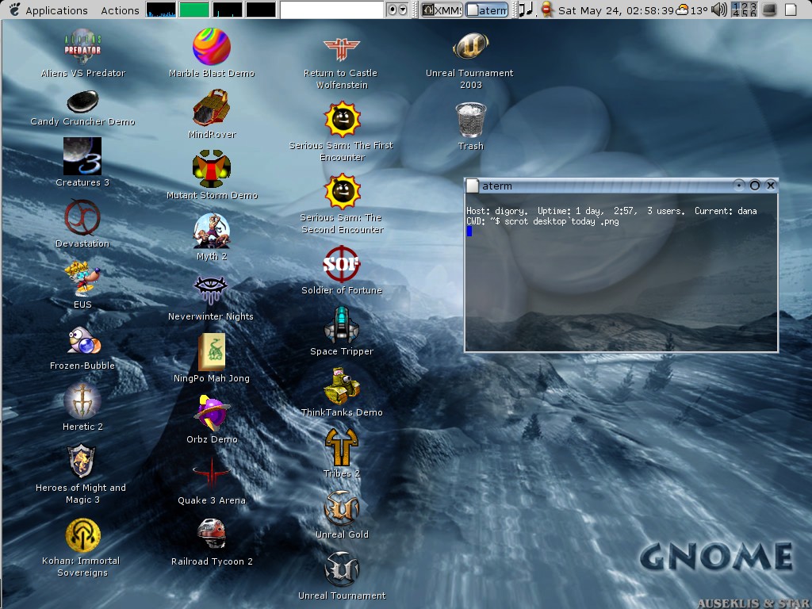Click the Unreal Gold icon

pos(341,508)
